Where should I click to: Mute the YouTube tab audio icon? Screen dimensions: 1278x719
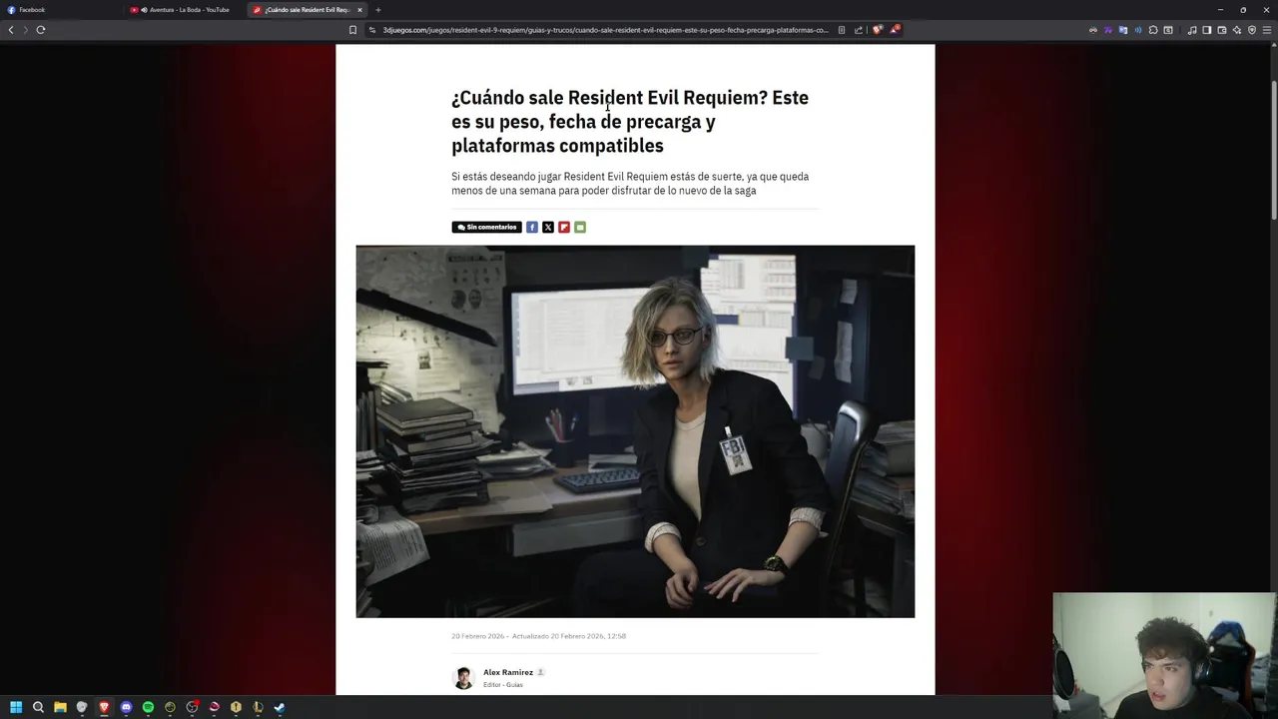144,10
